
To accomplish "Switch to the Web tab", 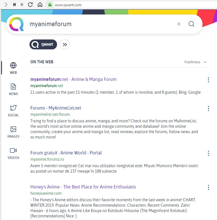I will point(13,68).
